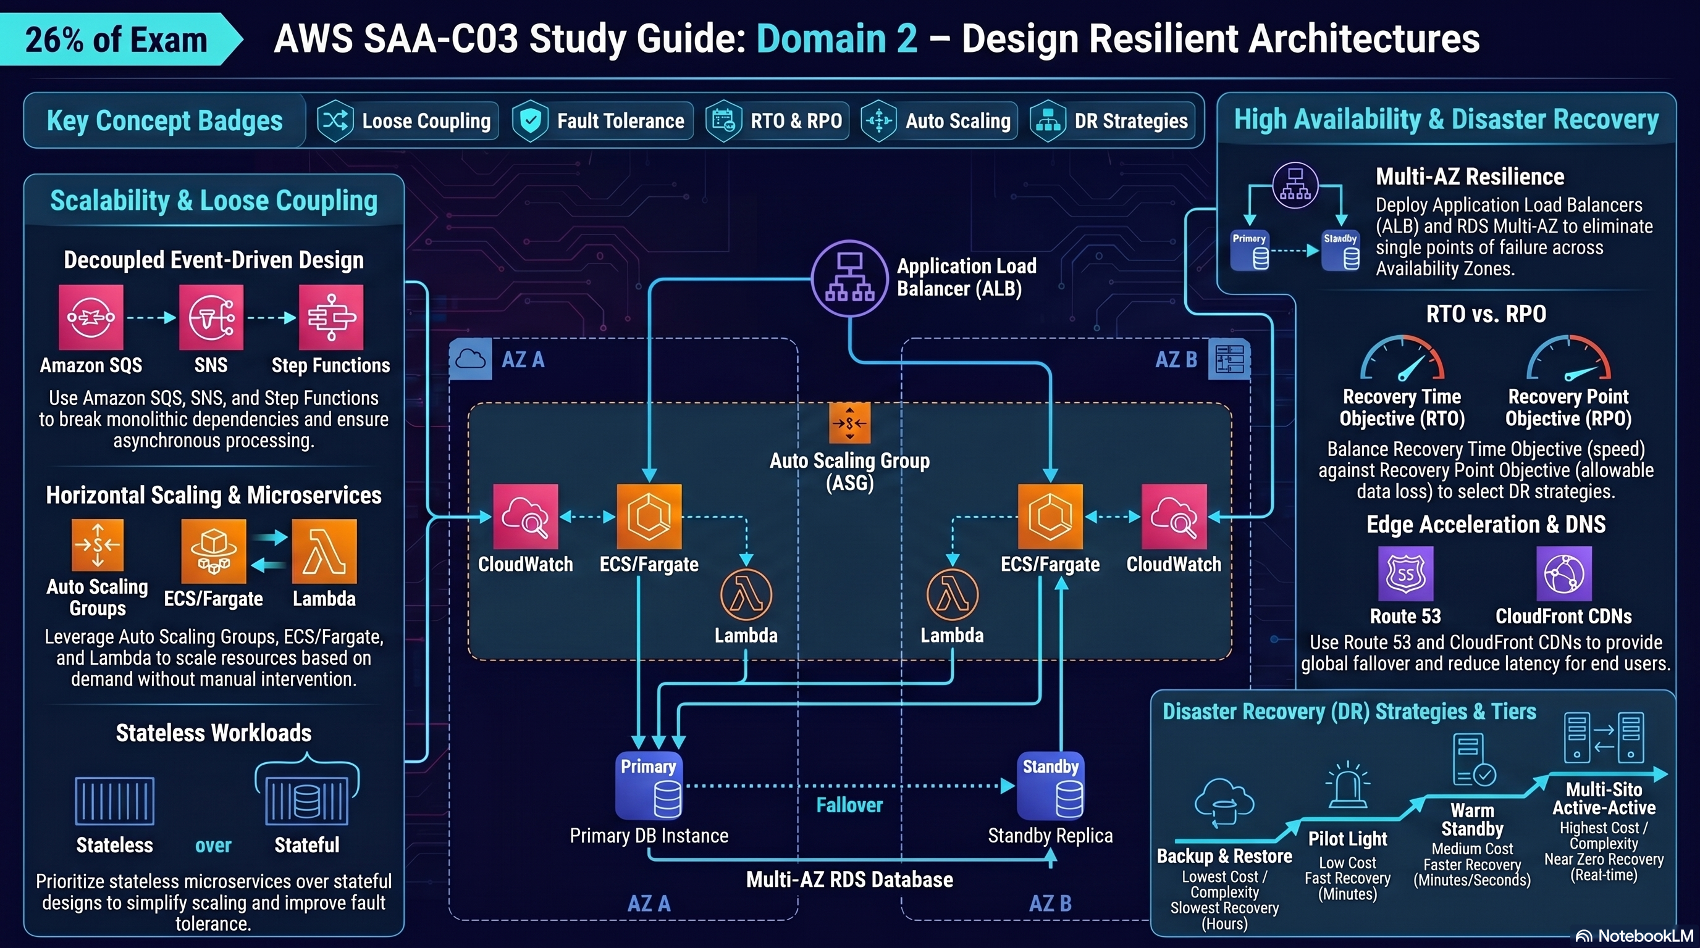Select the 'Multi-AZ Resilience' heading

[1470, 177]
